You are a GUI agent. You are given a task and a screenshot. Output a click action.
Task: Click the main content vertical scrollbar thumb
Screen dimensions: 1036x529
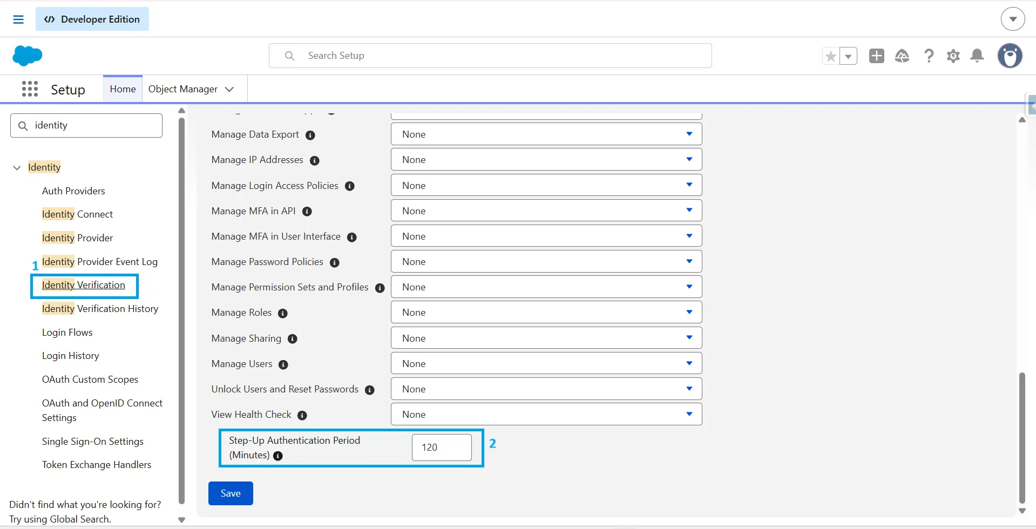coord(1022,437)
